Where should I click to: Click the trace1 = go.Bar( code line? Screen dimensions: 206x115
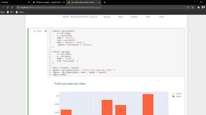coord(61,52)
